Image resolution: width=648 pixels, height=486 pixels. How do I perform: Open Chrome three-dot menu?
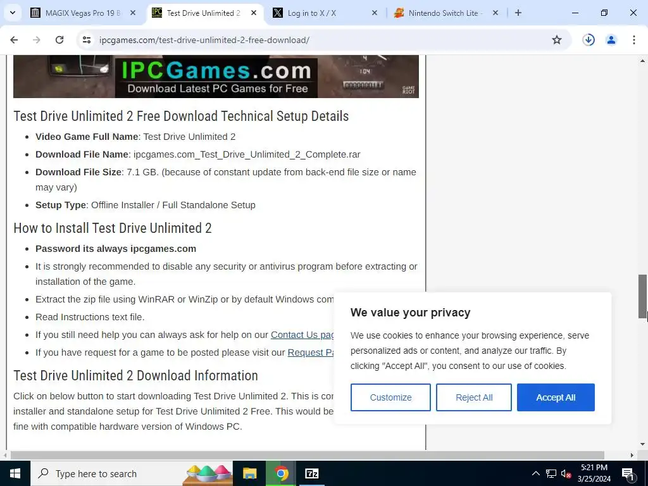[634, 40]
